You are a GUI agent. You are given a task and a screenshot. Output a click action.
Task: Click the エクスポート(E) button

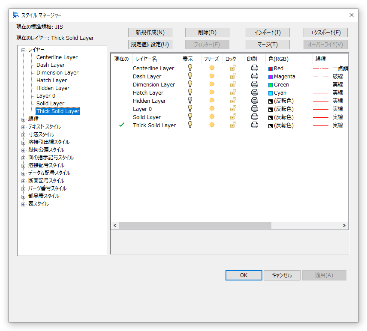325,33
